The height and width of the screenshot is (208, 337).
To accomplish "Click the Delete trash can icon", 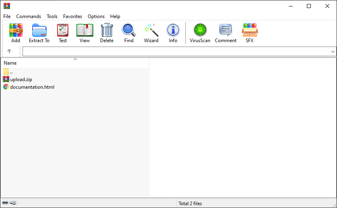I will [107, 33].
